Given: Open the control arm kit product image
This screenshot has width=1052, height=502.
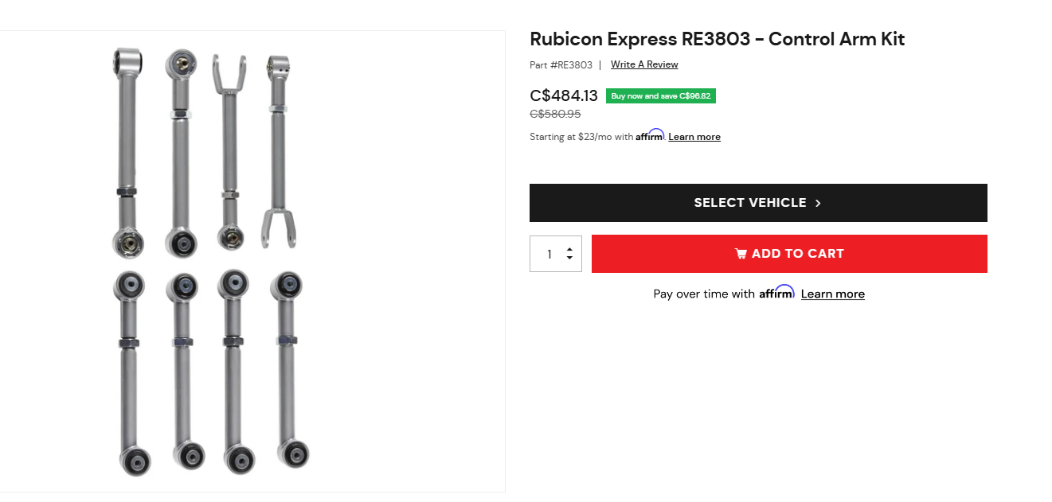Looking at the screenshot, I should (211, 261).
